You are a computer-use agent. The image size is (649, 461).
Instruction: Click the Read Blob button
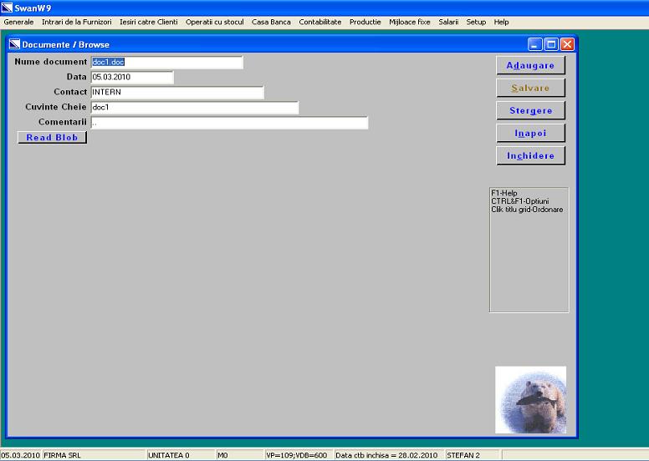[52, 138]
